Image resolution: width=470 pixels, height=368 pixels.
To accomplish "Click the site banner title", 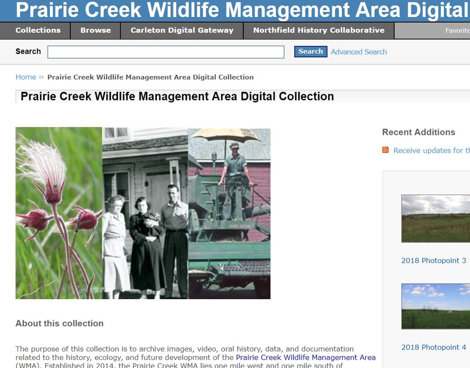I will [x=243, y=10].
